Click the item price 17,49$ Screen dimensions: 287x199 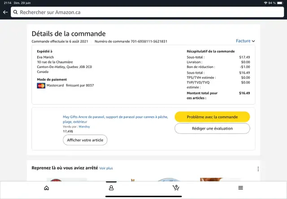(68, 131)
